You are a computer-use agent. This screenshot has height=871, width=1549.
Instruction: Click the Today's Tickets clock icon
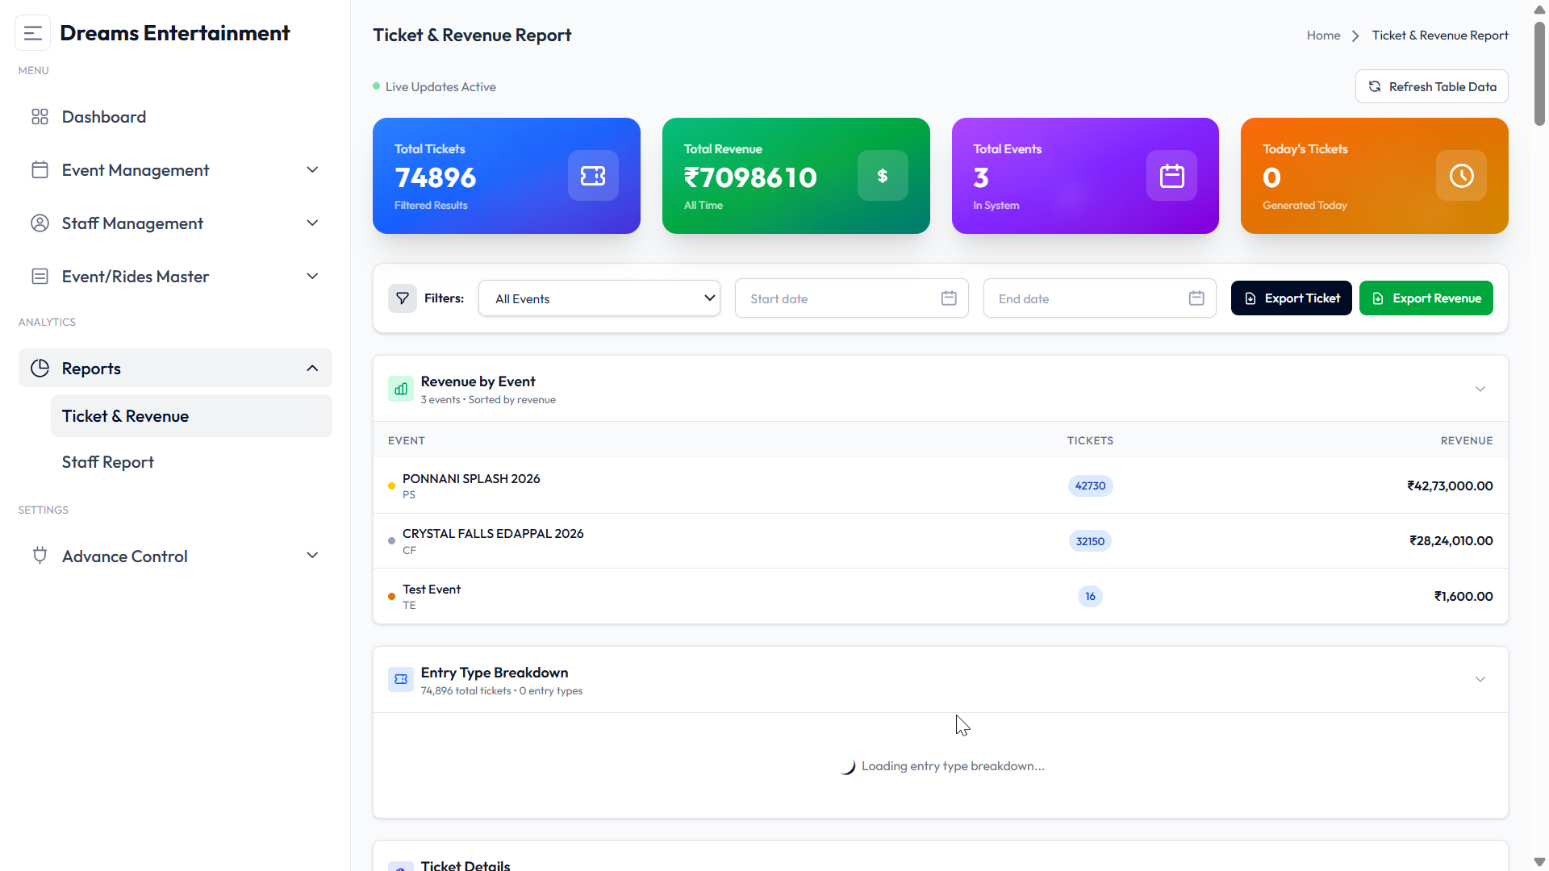1461,176
